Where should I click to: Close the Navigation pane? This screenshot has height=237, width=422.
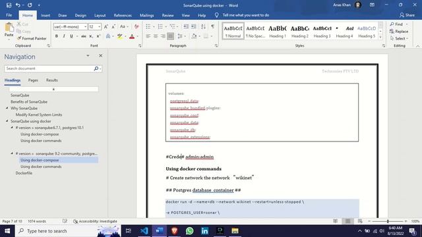[101, 55]
